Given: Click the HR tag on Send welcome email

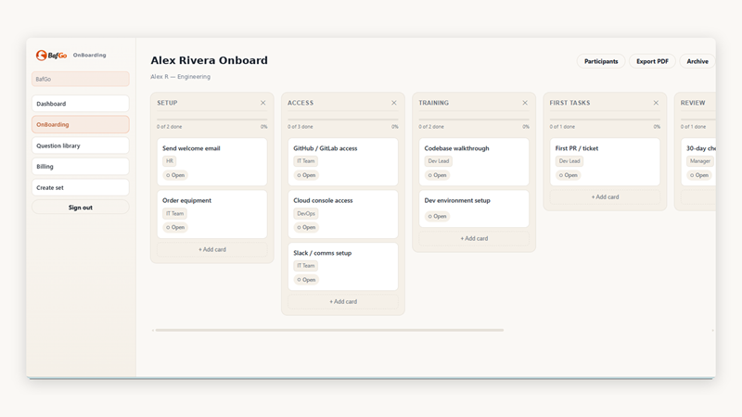Looking at the screenshot, I should 170,161.
